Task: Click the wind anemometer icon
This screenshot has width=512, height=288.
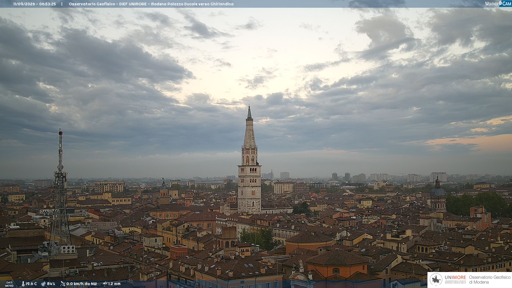Action: pos(63,284)
